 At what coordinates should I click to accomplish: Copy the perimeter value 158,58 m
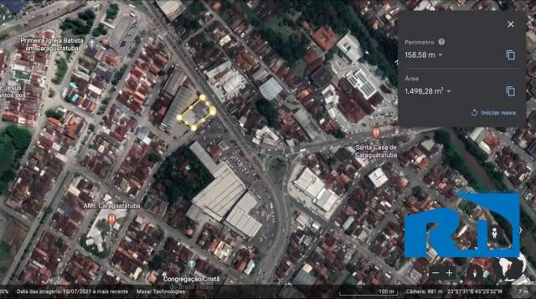click(x=510, y=55)
